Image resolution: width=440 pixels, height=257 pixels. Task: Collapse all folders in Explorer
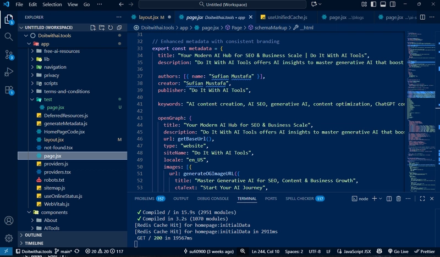pos(119,27)
